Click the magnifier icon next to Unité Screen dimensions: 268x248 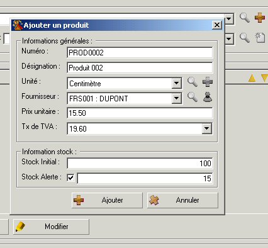[x=193, y=82]
